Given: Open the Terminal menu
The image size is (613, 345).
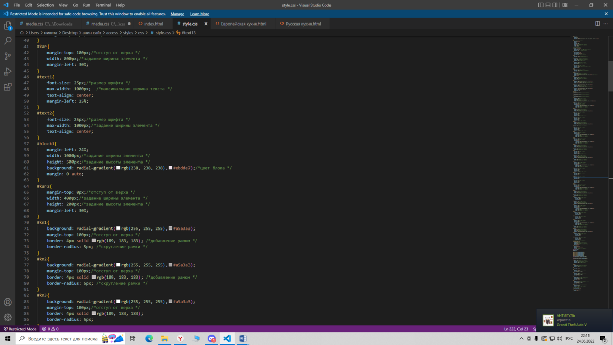Looking at the screenshot, I should tap(103, 5).
